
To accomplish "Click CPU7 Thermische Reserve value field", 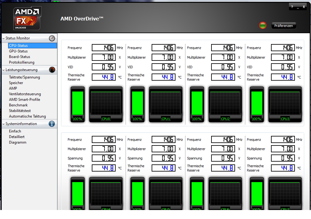I will 283,168.
